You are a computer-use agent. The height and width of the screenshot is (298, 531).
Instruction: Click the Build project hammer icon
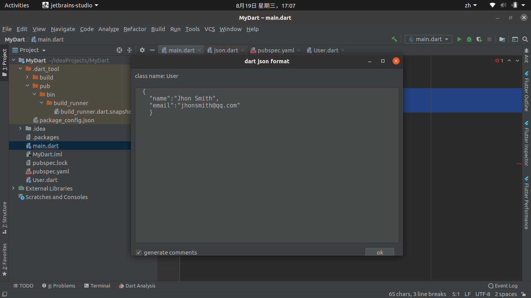pyautogui.click(x=394, y=39)
